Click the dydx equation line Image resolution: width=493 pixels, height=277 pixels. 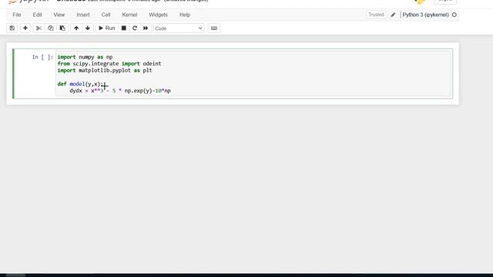tap(120, 91)
